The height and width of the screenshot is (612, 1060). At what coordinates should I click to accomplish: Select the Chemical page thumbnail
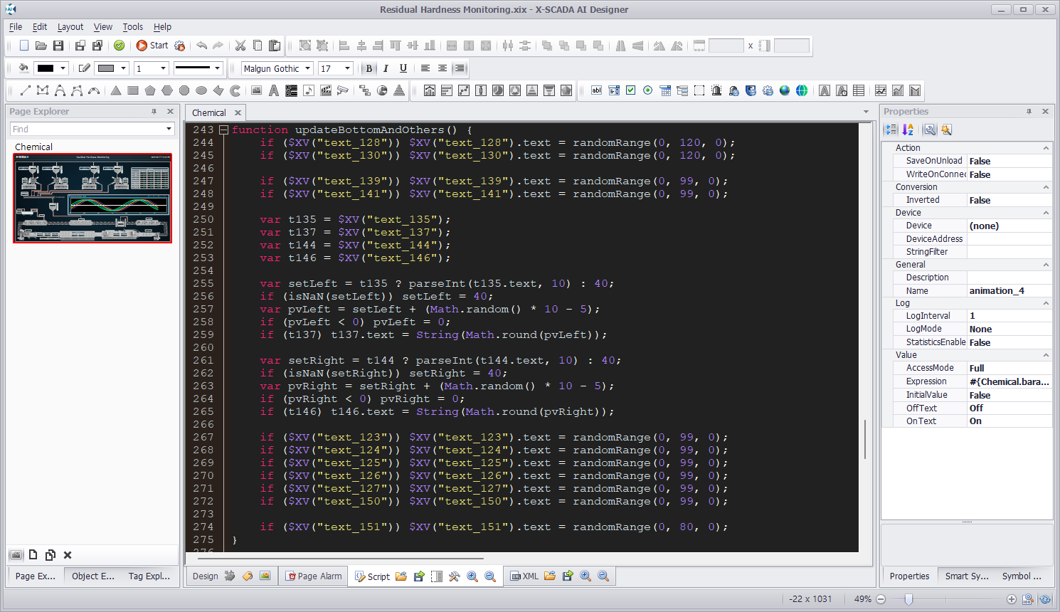(92, 199)
